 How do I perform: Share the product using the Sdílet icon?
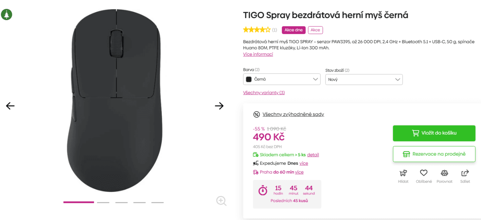tap(465, 173)
